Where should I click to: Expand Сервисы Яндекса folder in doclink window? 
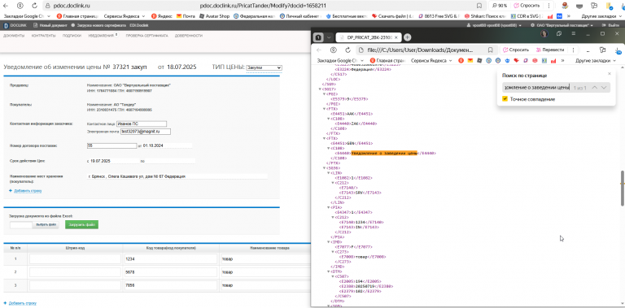(124, 16)
